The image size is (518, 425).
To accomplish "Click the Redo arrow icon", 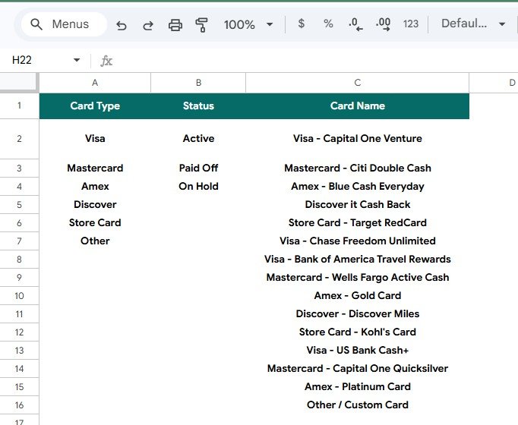I will point(148,25).
